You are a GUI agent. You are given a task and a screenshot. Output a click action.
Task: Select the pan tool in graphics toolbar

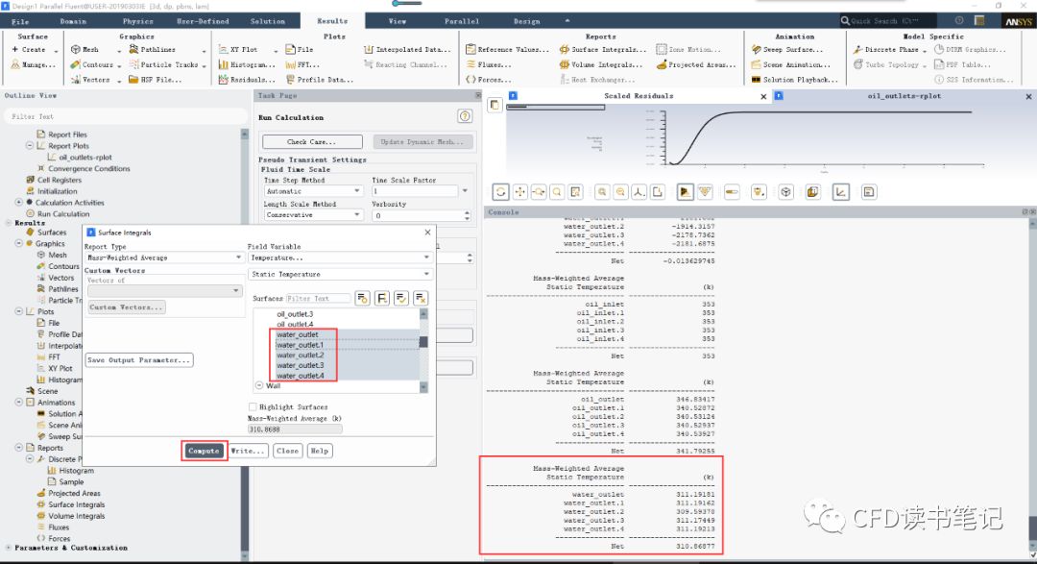click(x=519, y=192)
